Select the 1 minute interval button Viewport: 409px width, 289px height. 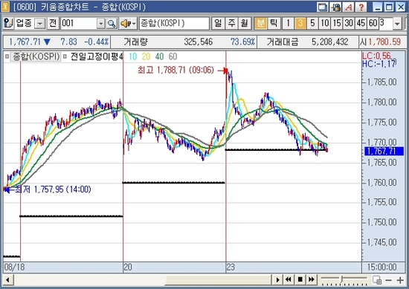pyautogui.click(x=288, y=24)
